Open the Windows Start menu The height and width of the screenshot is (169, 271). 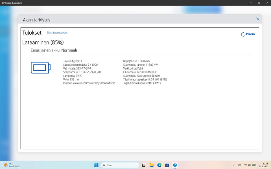96,165
